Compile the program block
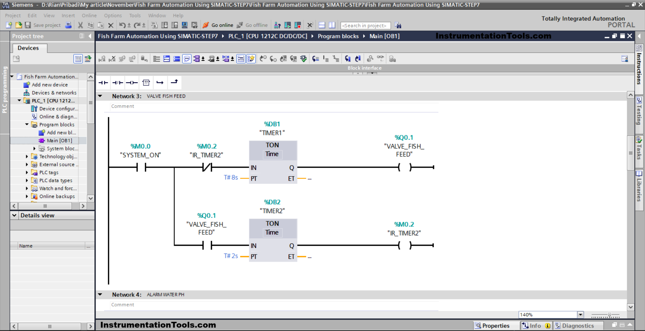Image resolution: width=645 pixels, height=331 pixels. 154,25
